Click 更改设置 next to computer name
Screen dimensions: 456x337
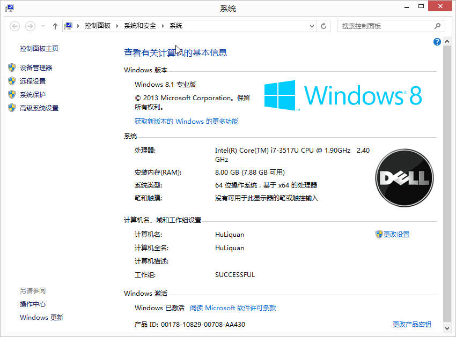pos(396,235)
